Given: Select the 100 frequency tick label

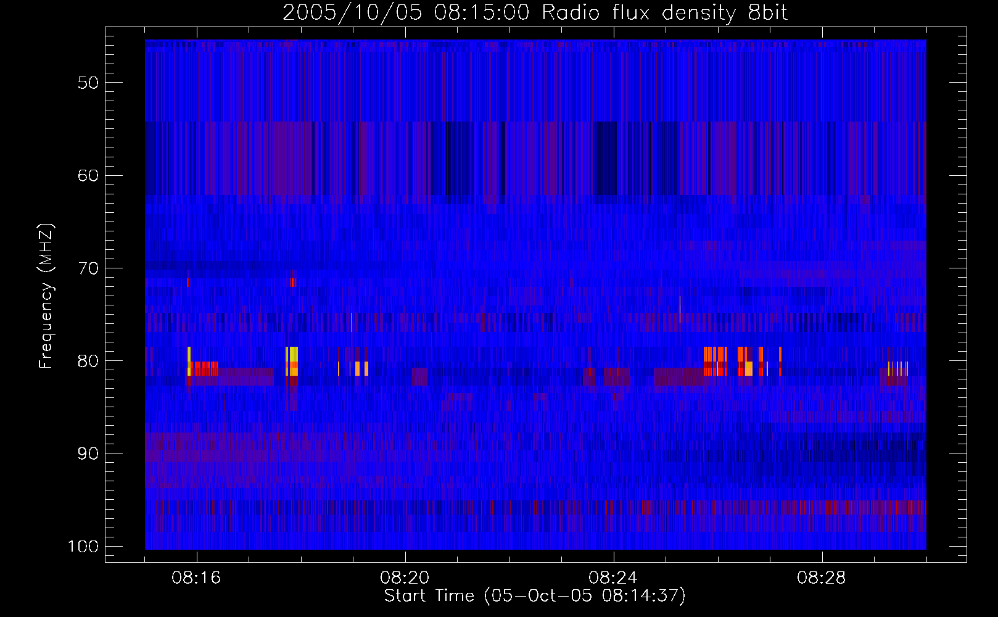Looking at the screenshot, I should [x=83, y=547].
